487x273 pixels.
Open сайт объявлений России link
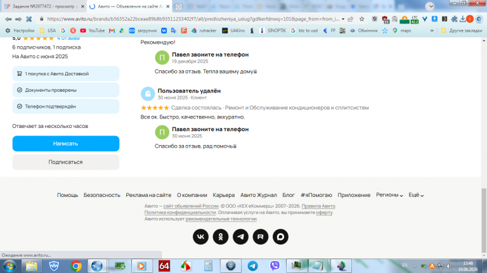pyautogui.click(x=191, y=206)
